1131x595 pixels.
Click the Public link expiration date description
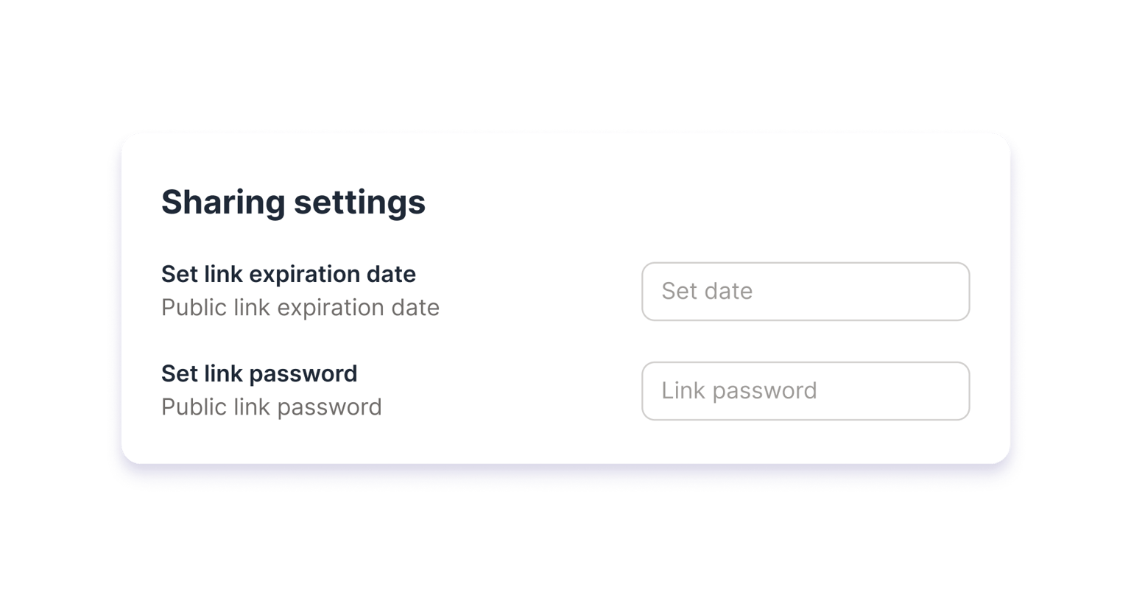(x=300, y=307)
